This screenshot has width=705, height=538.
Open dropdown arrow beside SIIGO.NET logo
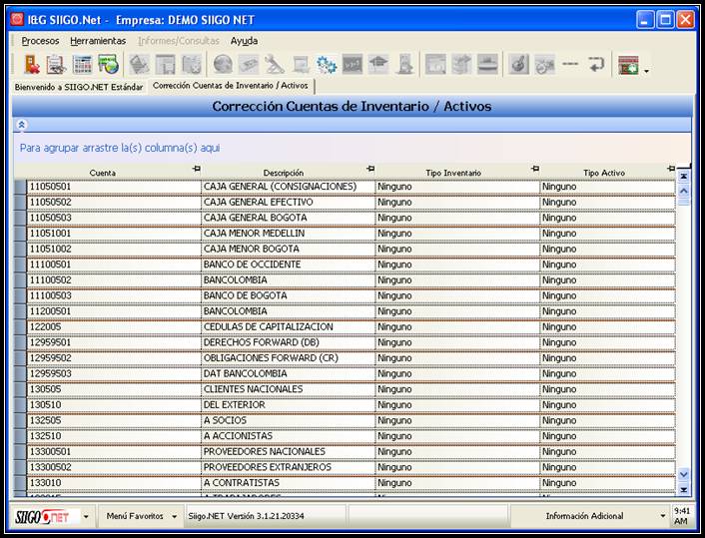(x=85, y=516)
